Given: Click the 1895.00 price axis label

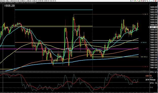Looking at the screenshot, I should point(154,32).
